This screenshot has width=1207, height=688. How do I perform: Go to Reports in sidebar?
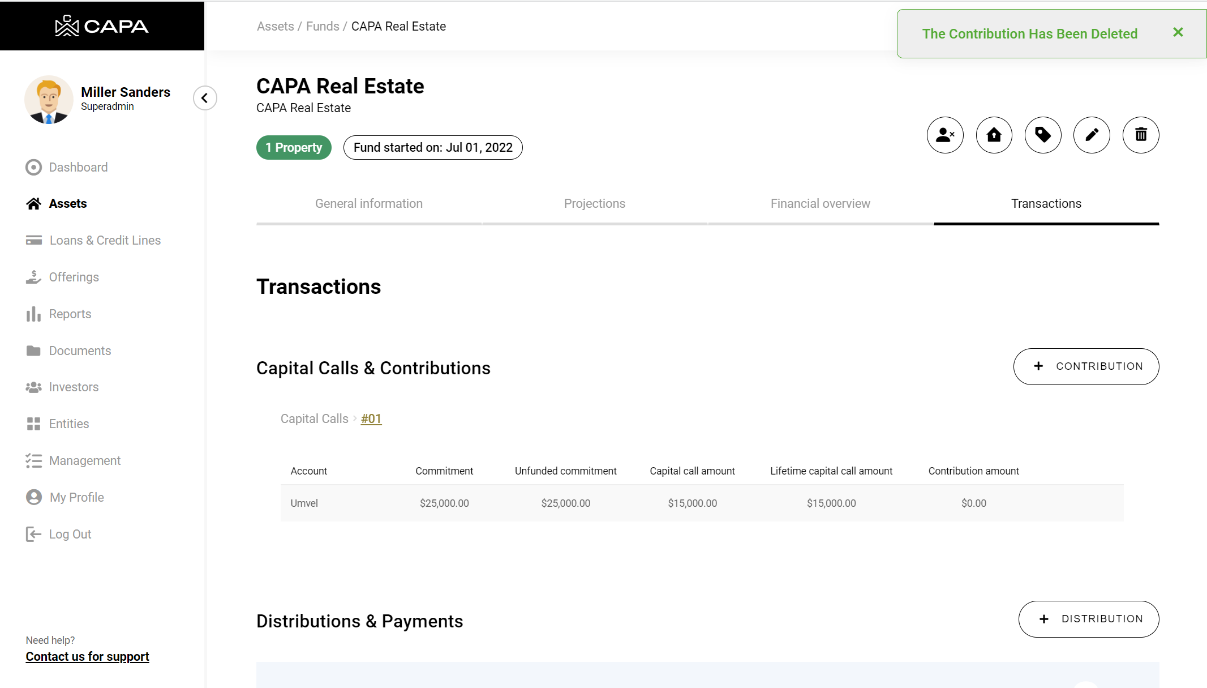(70, 314)
